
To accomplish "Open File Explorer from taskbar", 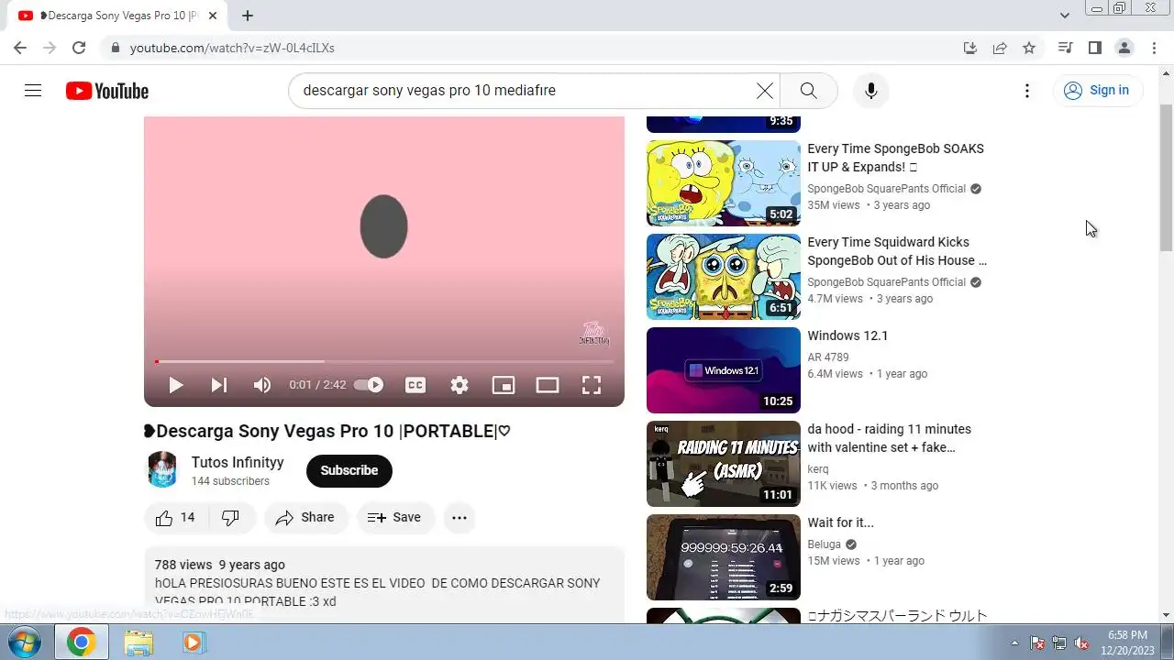I will pos(138,642).
